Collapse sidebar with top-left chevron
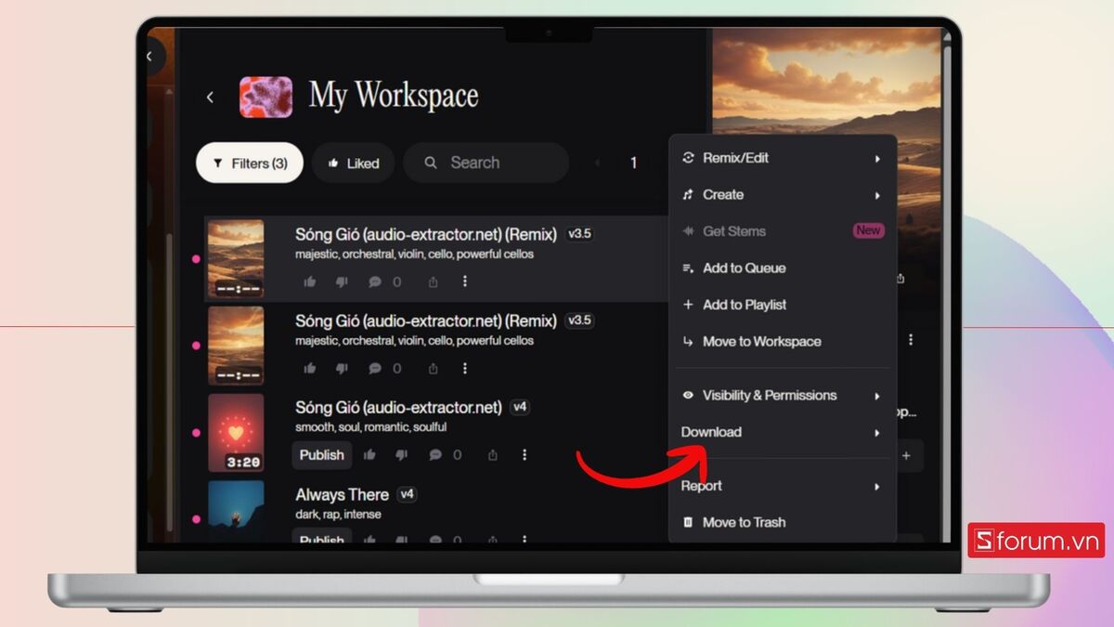Image resolution: width=1114 pixels, height=627 pixels. click(x=150, y=57)
